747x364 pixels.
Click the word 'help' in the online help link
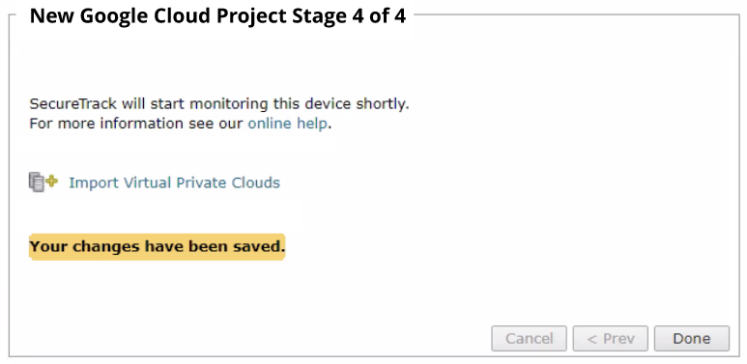point(312,124)
